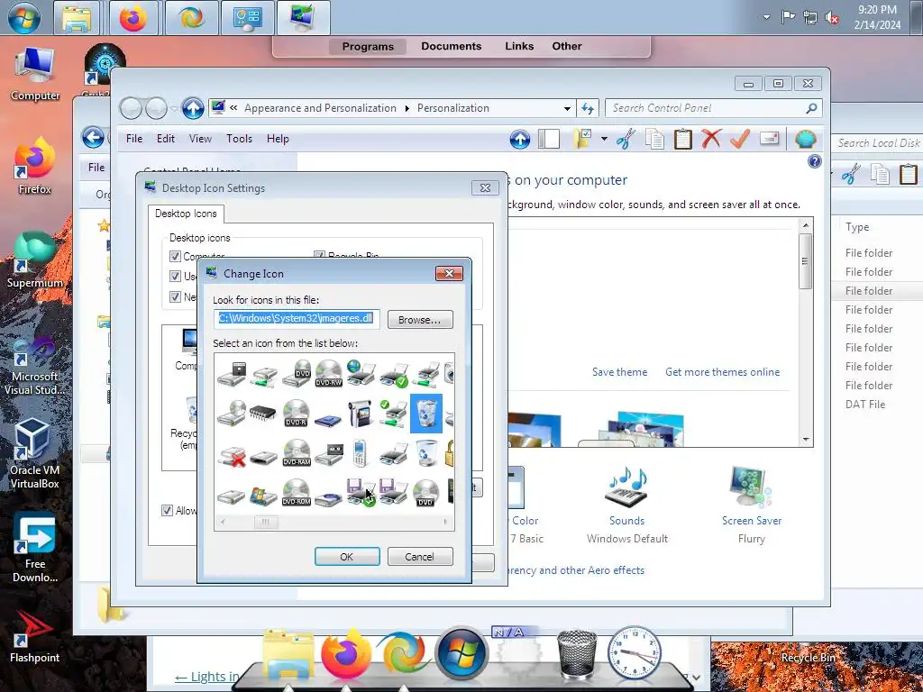Viewport: 923px width, 692px height.
Task: Open the Edit menu
Action: (166, 139)
